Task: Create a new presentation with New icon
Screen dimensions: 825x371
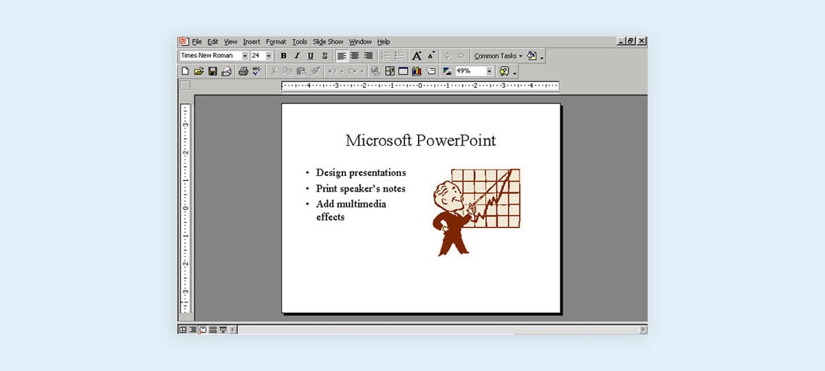Action: 185,71
